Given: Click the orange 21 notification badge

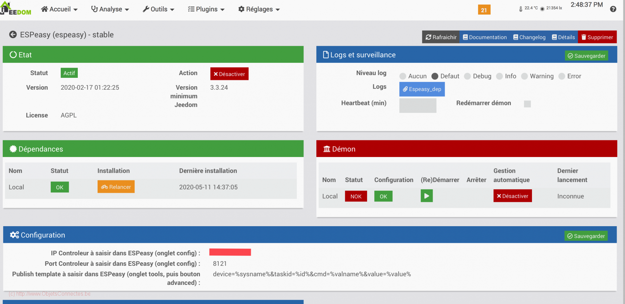Looking at the screenshot, I should pos(484,10).
